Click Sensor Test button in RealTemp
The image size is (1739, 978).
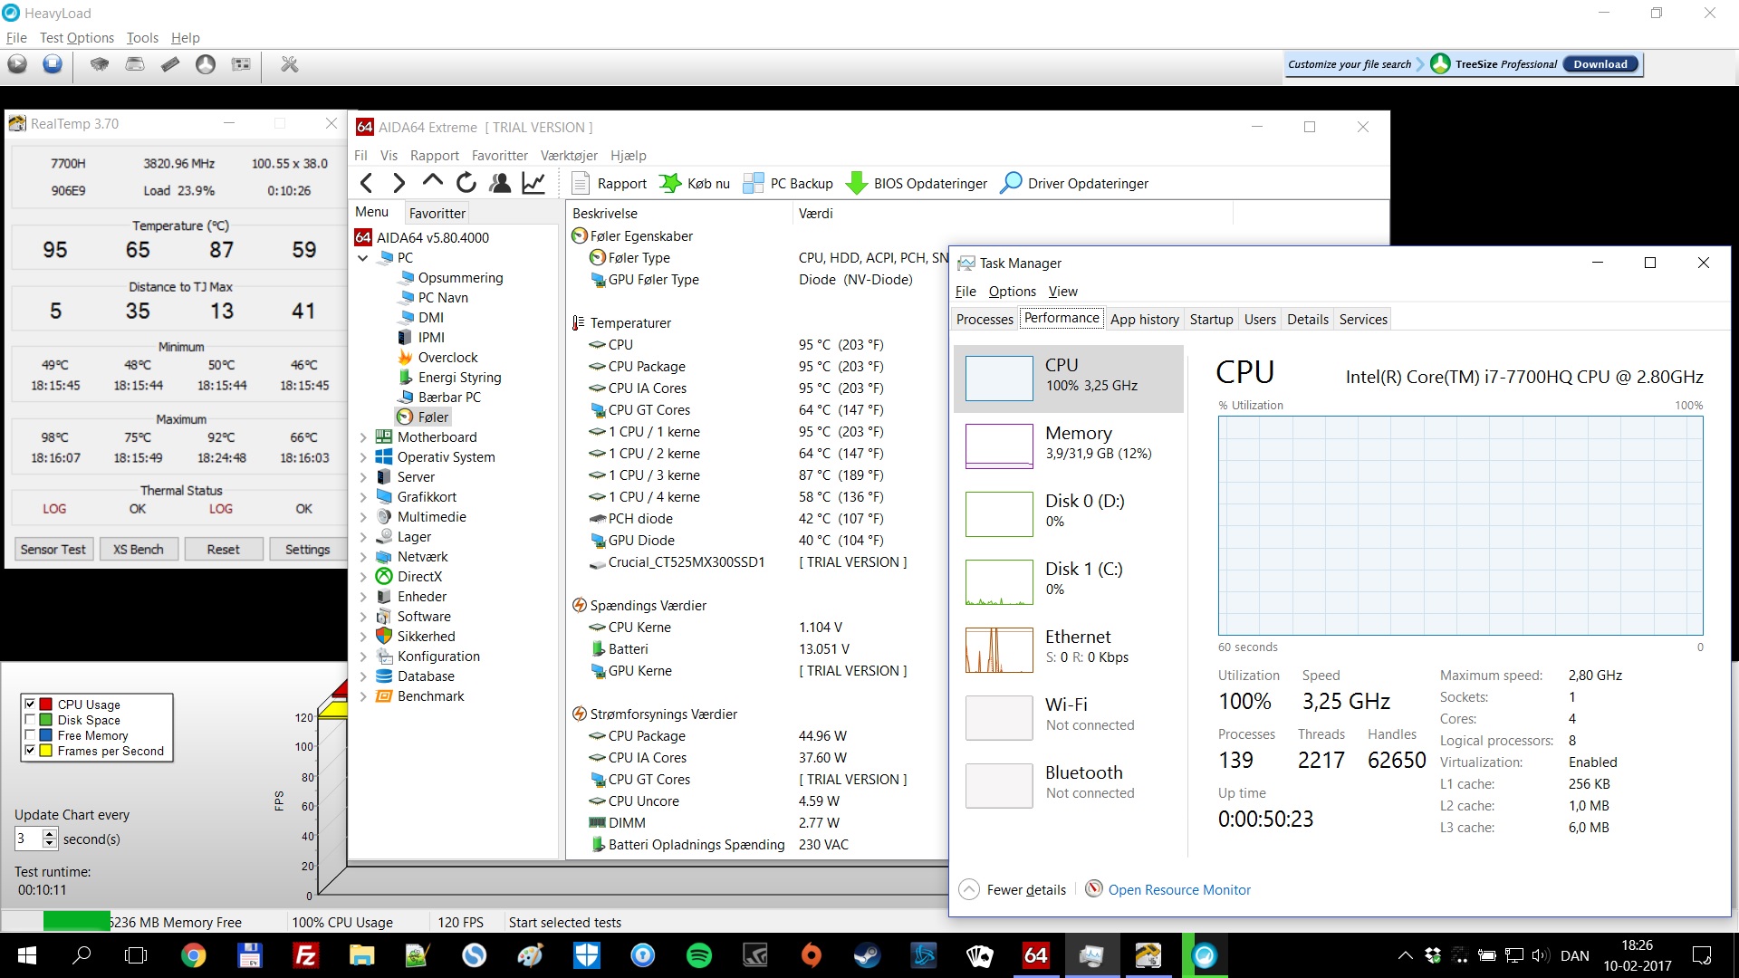(53, 549)
